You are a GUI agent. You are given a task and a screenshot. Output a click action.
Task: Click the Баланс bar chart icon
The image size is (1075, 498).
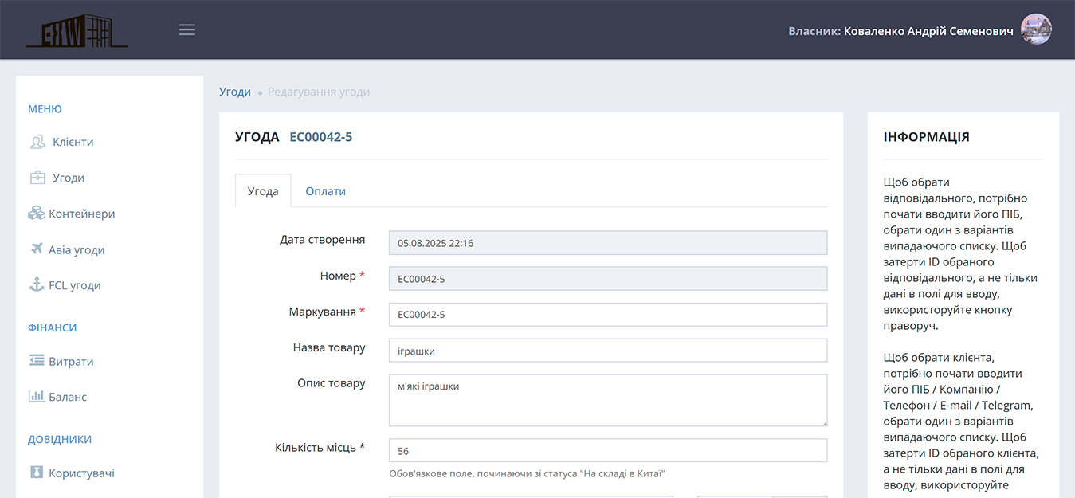pos(37,396)
